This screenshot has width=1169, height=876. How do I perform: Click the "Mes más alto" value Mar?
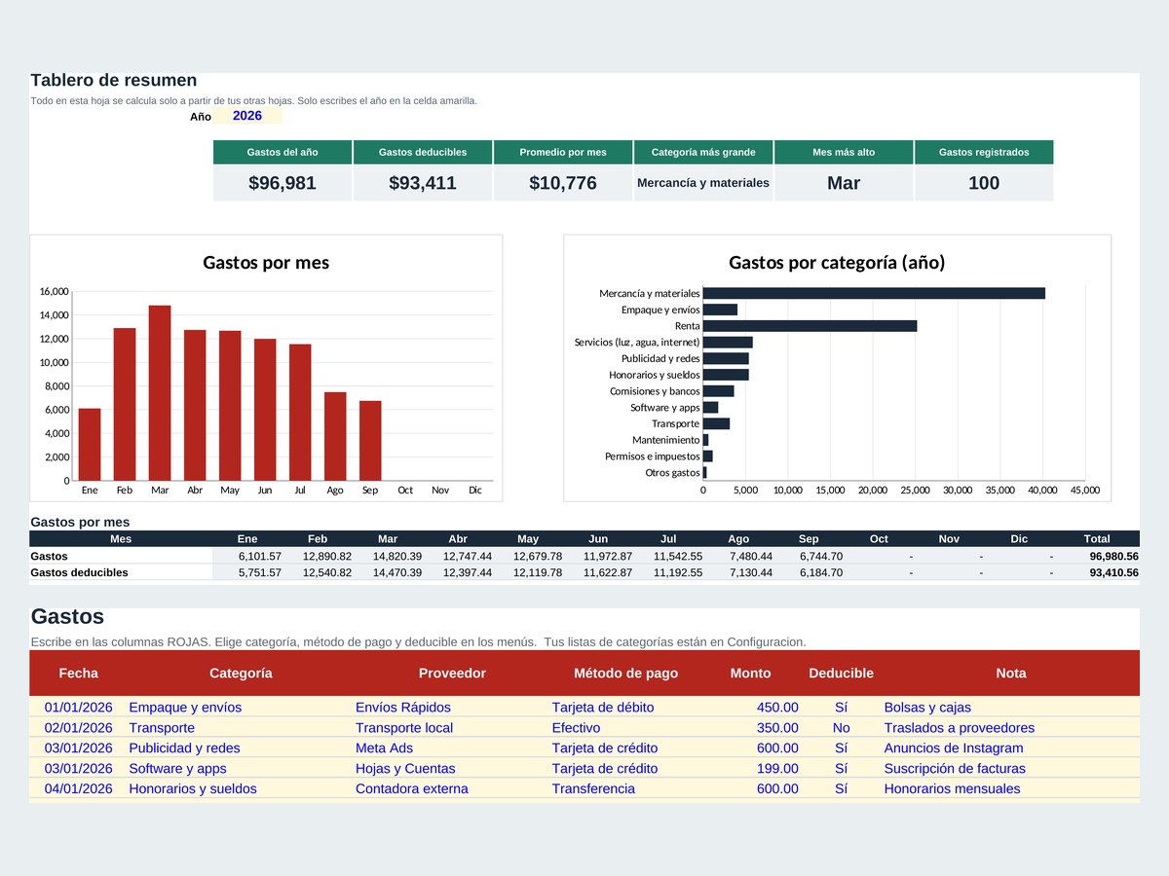point(844,183)
